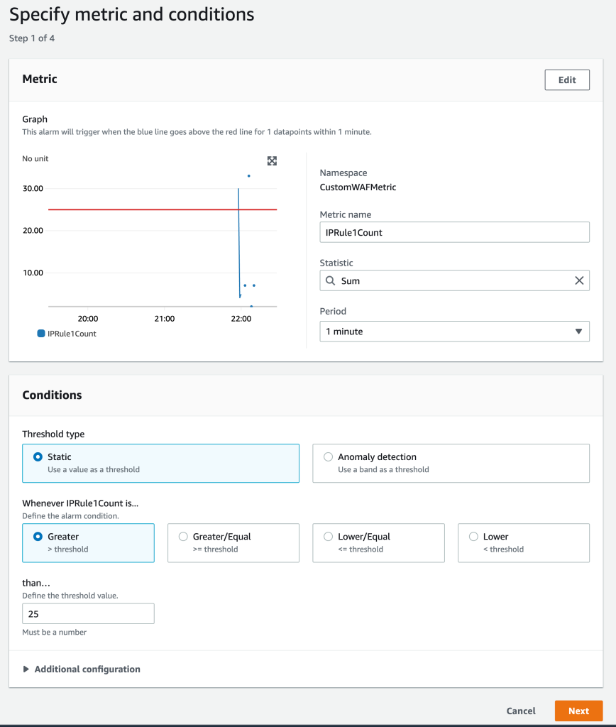The height and width of the screenshot is (727, 616).
Task: Click the search magnifier in the Statistic box
Action: coord(330,280)
